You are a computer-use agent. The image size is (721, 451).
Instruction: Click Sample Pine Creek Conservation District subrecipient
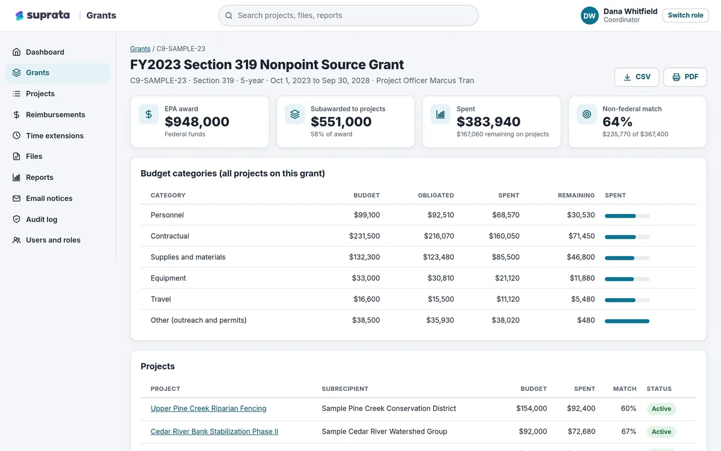pos(389,409)
